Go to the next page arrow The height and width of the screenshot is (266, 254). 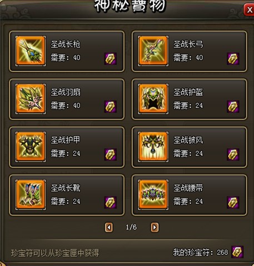pyautogui.click(x=155, y=227)
